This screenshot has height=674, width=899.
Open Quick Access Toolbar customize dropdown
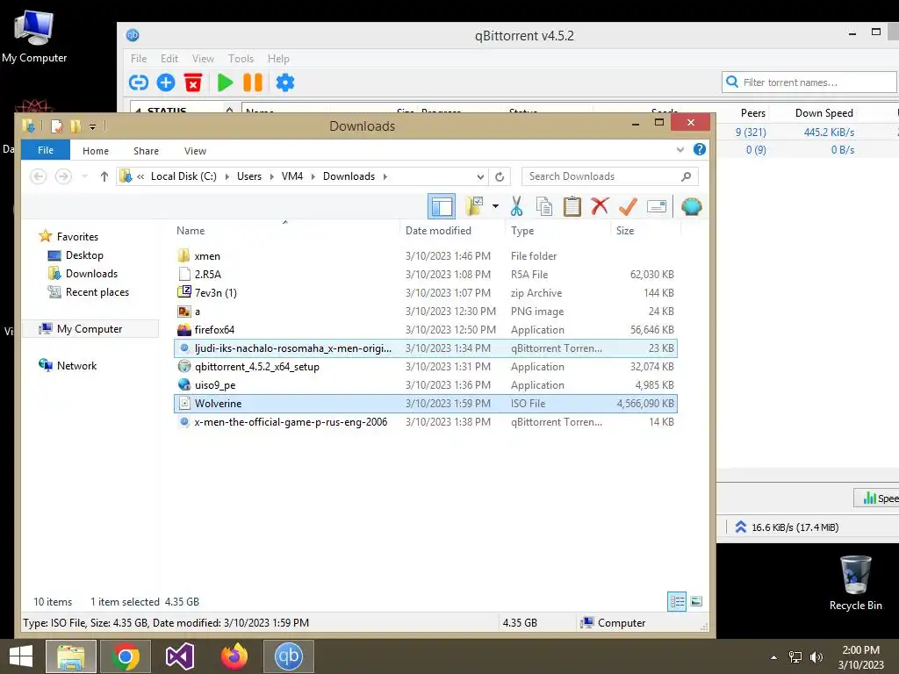coord(92,126)
